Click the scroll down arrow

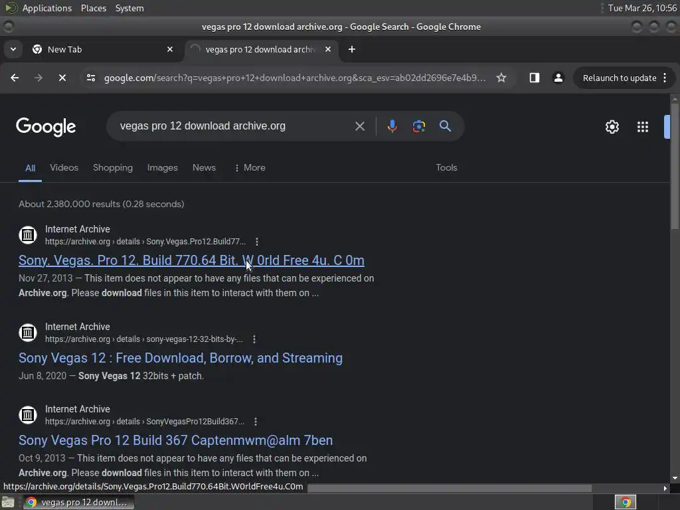click(x=675, y=478)
